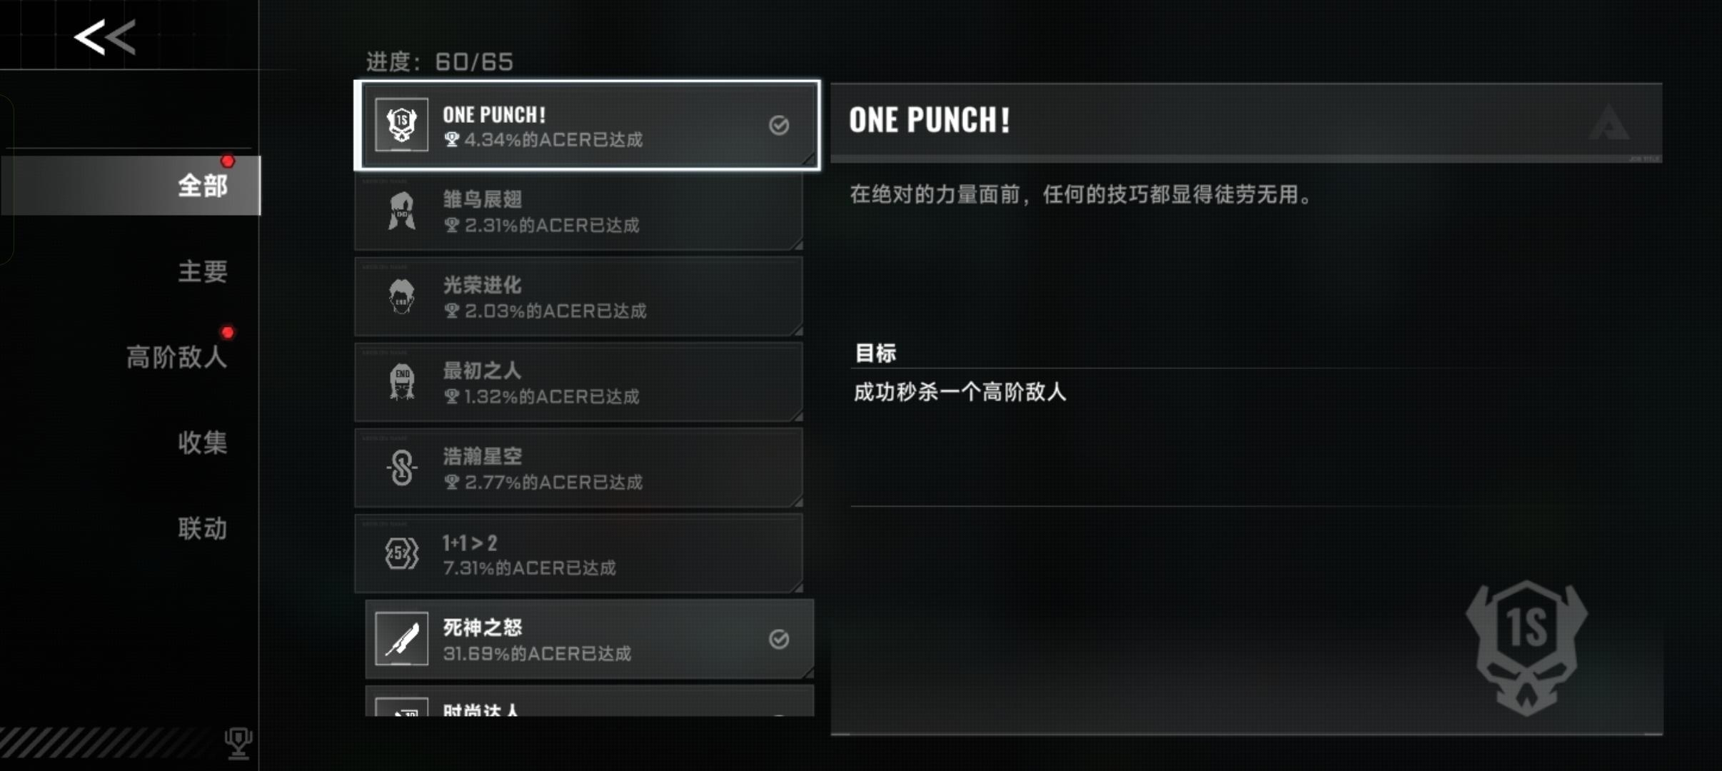Click the trophy icon at sidebar bottom
Viewport: 1722px width, 771px height.
[x=238, y=743]
